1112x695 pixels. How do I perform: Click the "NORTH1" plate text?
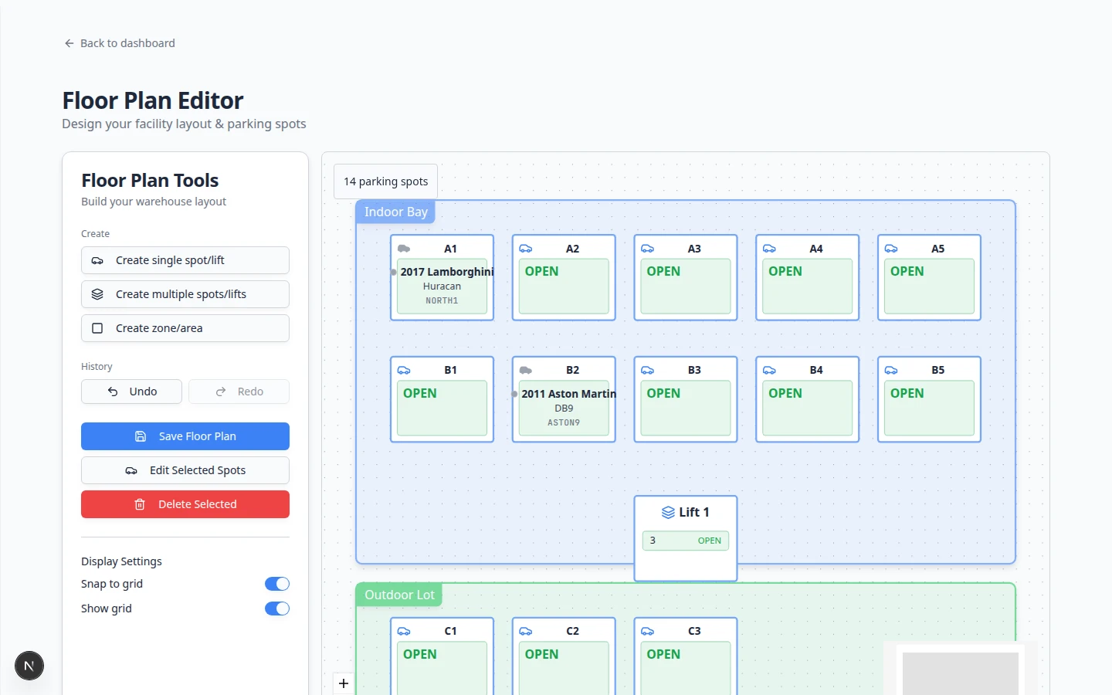tap(442, 300)
